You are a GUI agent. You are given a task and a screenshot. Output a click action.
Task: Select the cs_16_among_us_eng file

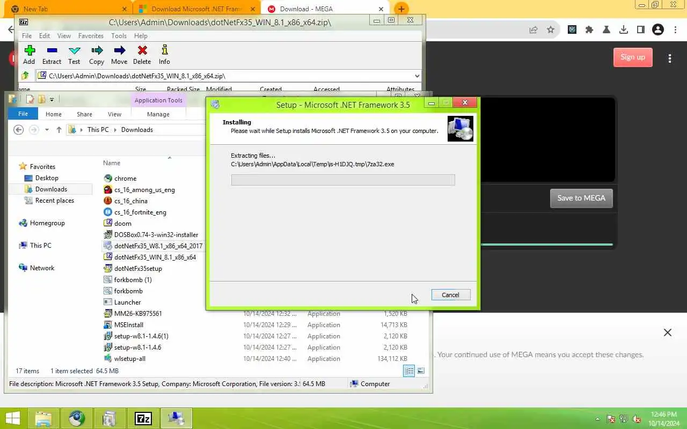(x=144, y=190)
